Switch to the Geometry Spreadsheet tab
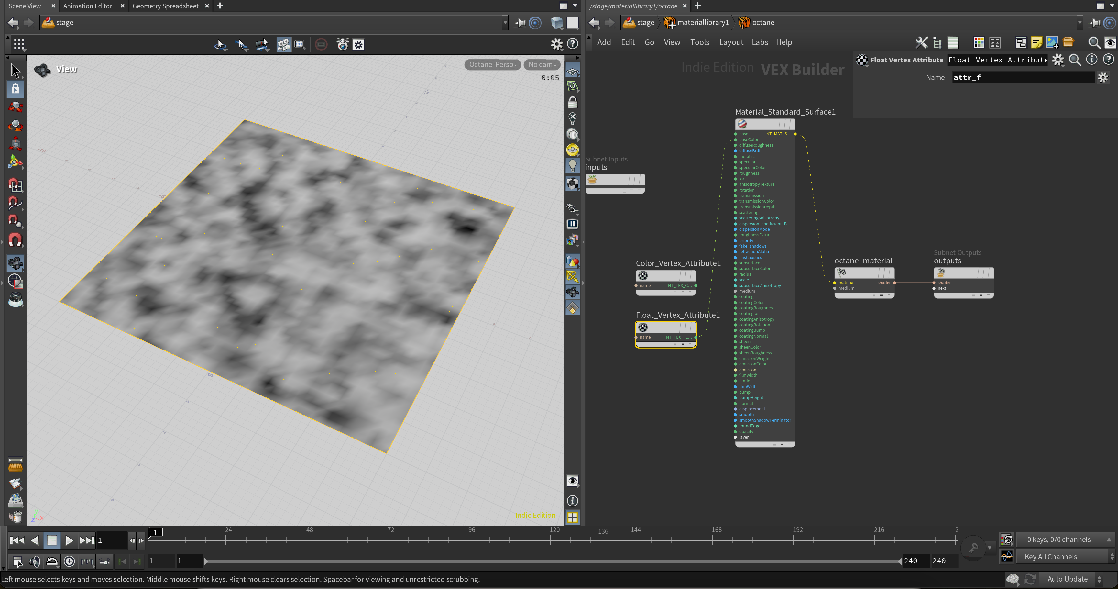The width and height of the screenshot is (1118, 589). point(165,6)
